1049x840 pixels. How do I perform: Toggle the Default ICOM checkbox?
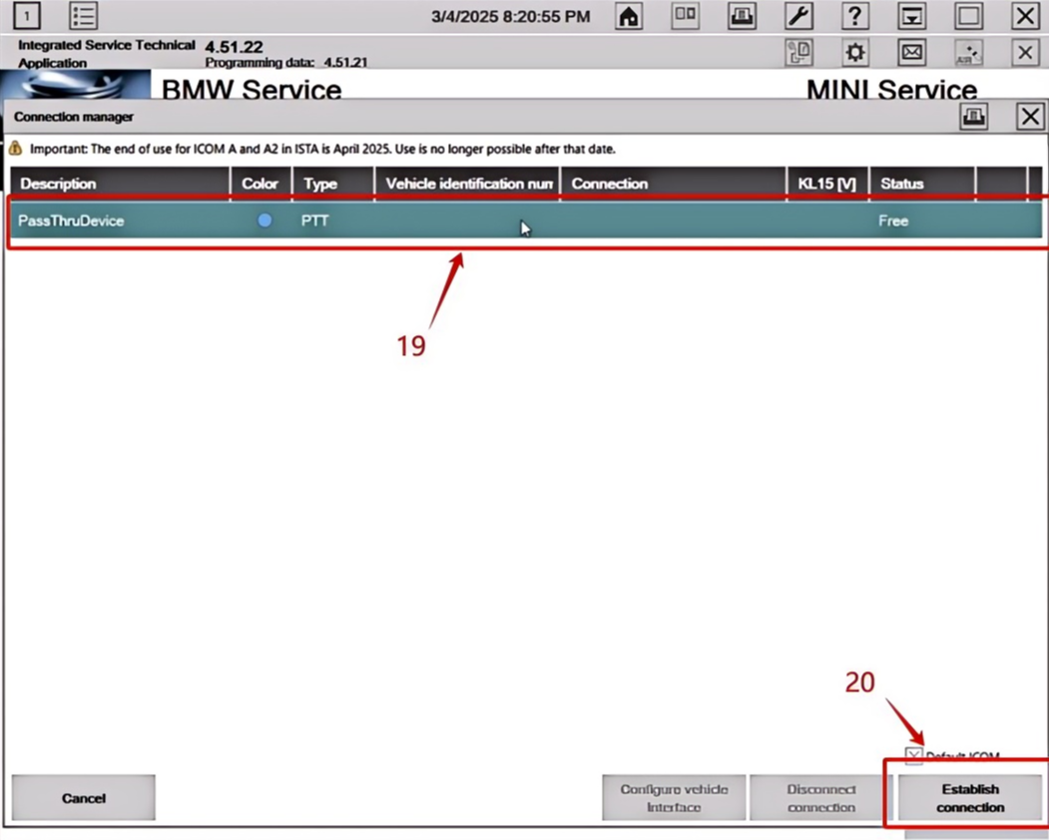(913, 756)
